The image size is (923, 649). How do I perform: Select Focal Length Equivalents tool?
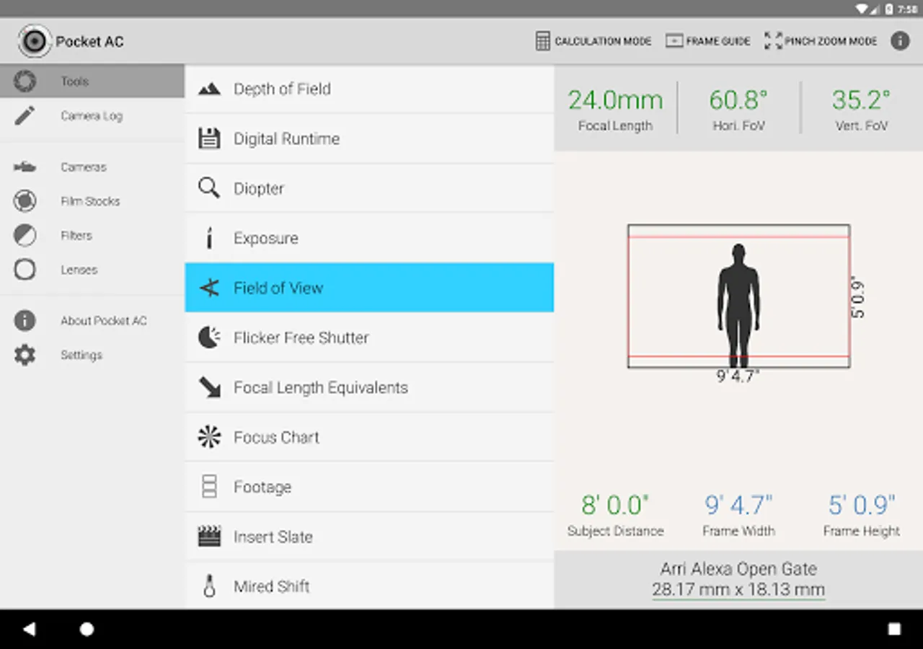(x=369, y=387)
